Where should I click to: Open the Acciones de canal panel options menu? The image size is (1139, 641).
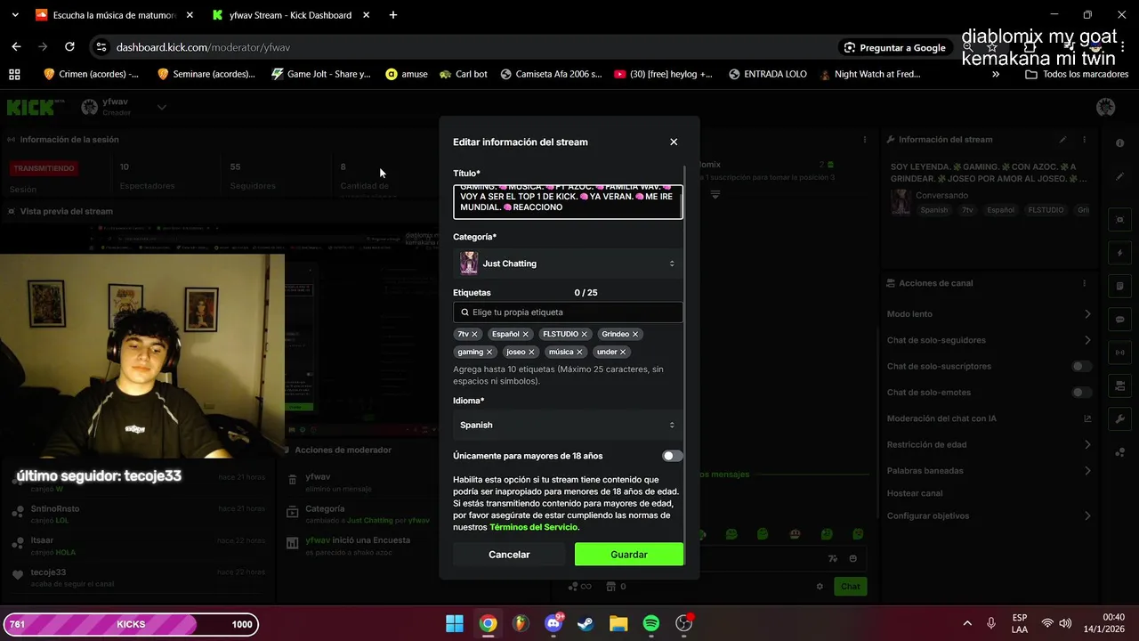point(1084,283)
